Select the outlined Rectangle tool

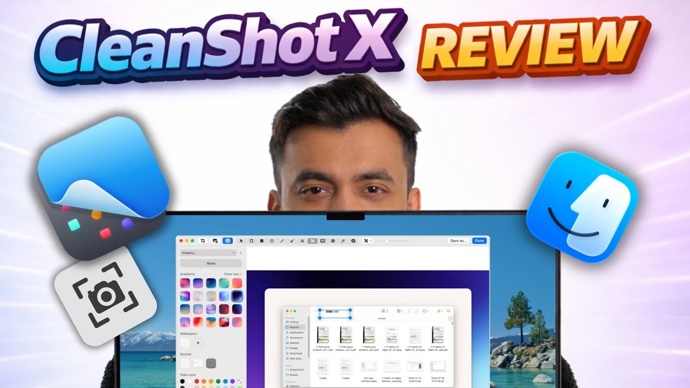pos(251,240)
